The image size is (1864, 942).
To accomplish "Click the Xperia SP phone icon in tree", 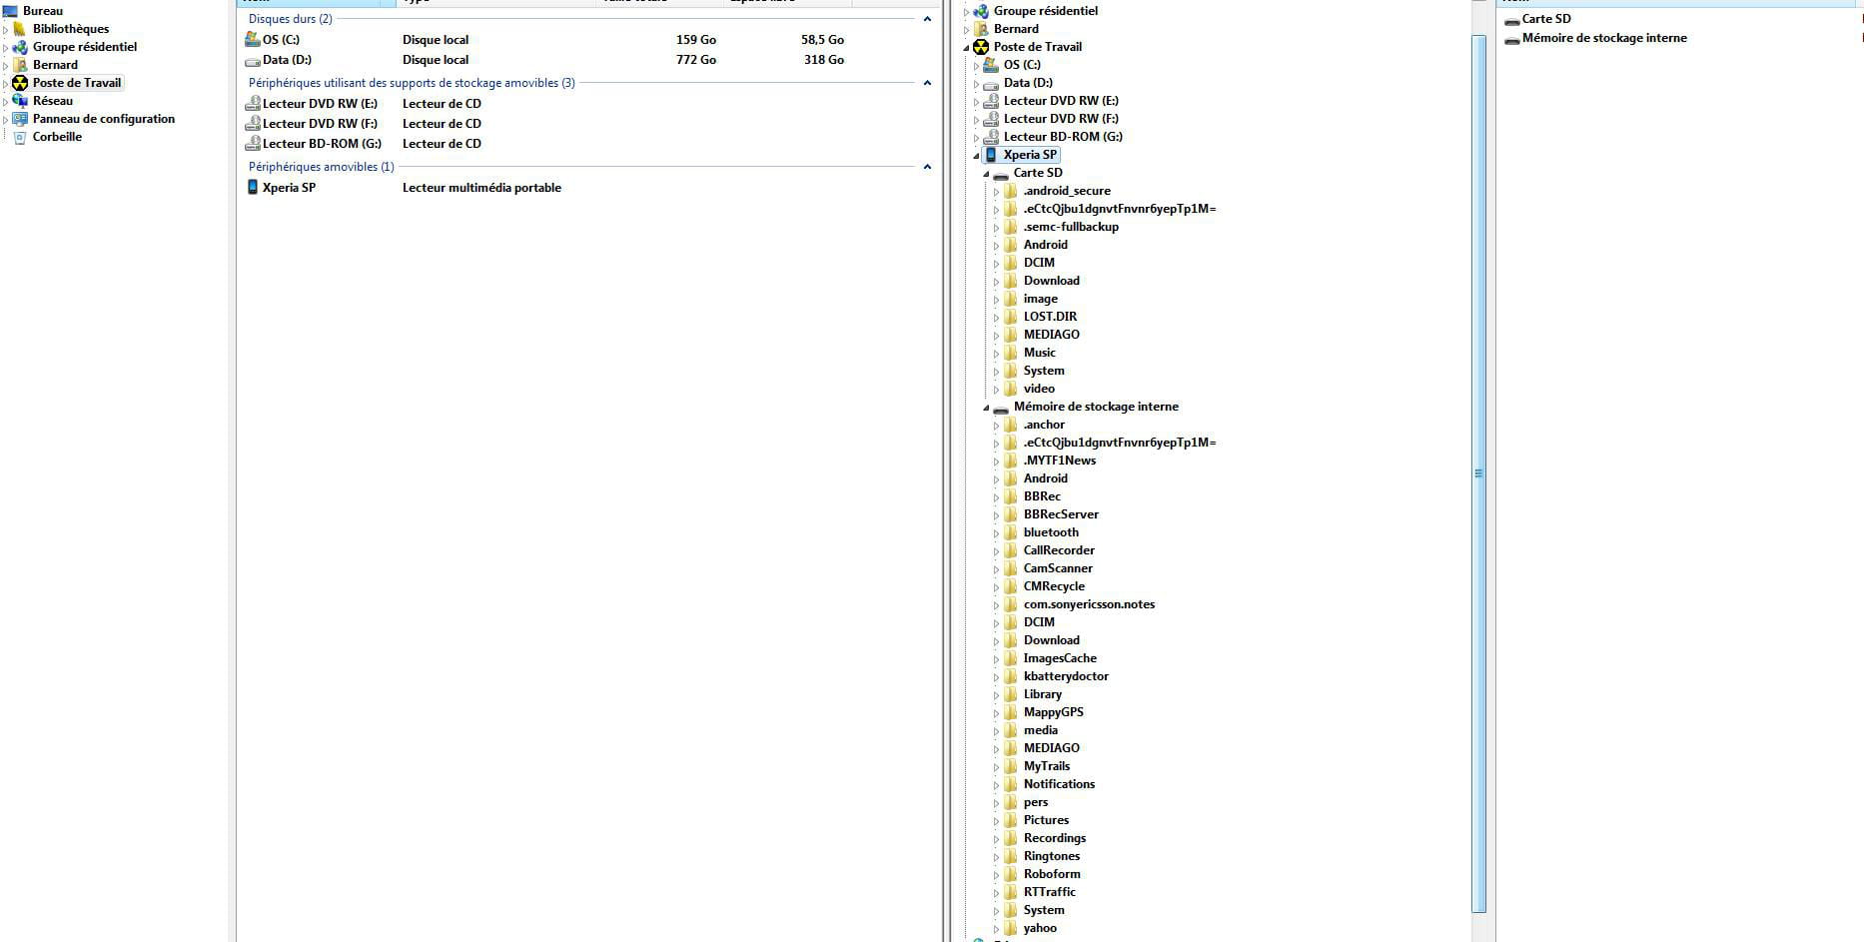I will pyautogui.click(x=991, y=155).
